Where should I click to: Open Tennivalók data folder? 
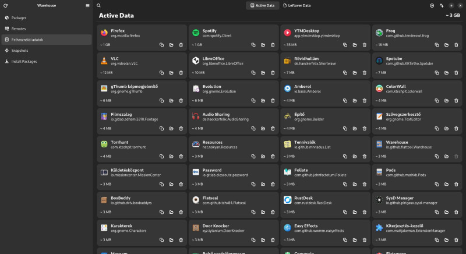355,156
